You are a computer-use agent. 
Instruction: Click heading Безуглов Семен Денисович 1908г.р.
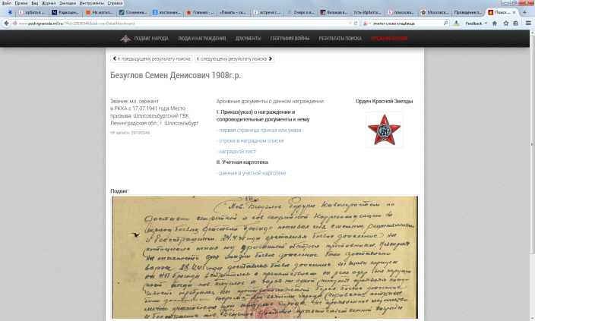point(176,75)
